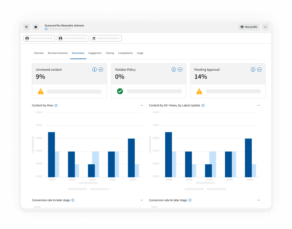The height and width of the screenshot is (229, 292).
Task: Click the Content by View chart title
Action: click(x=42, y=105)
